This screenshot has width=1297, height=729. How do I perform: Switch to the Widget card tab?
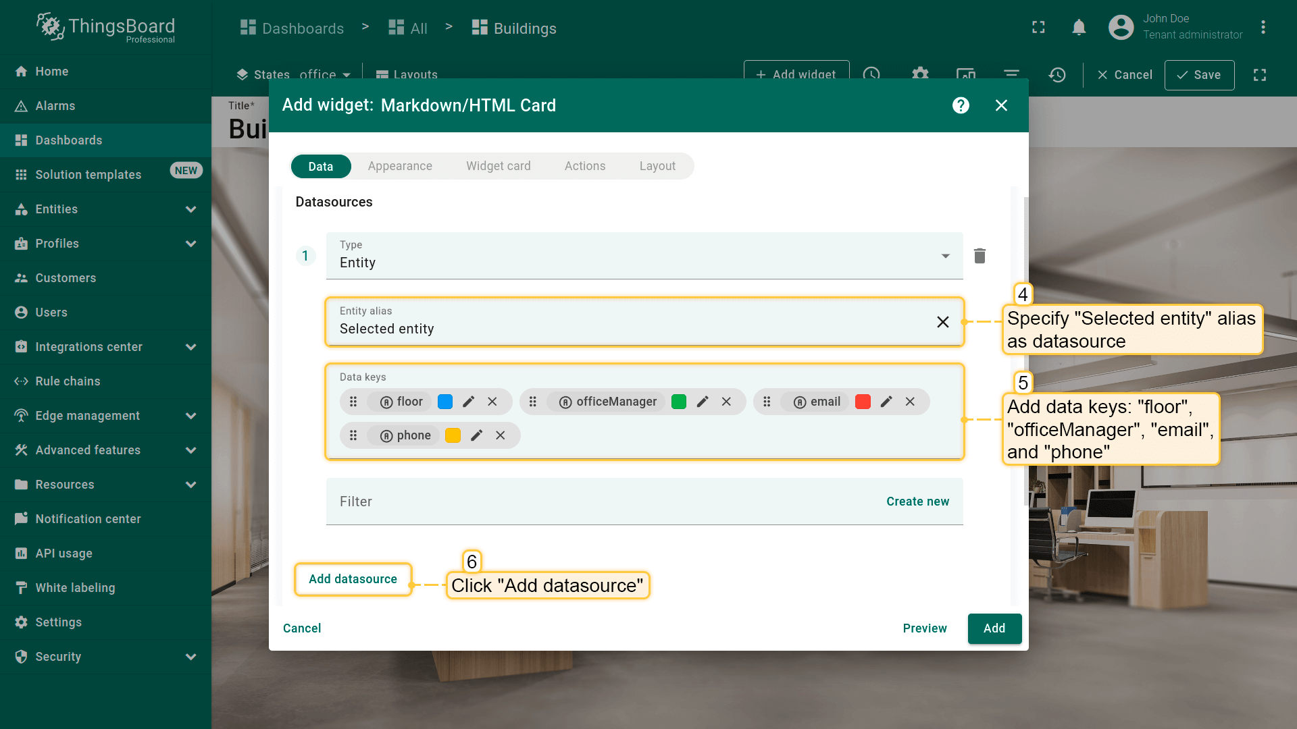pos(498,166)
